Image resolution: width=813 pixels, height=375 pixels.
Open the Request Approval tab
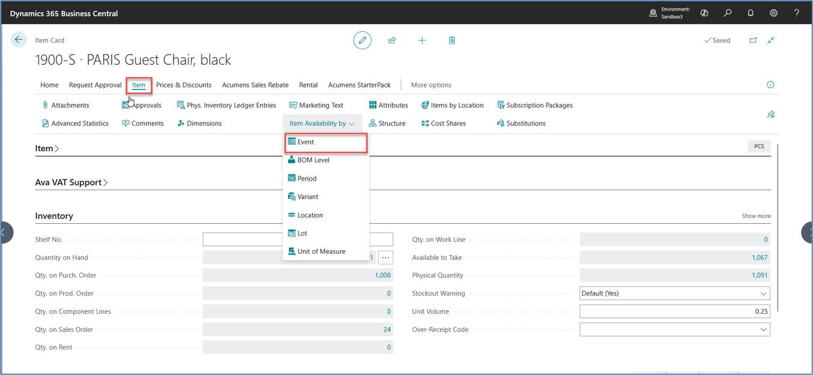click(95, 85)
